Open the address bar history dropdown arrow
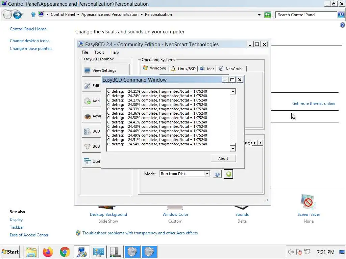Image resolution: width=346 pixels, height=259 pixels. pyautogui.click(x=259, y=15)
